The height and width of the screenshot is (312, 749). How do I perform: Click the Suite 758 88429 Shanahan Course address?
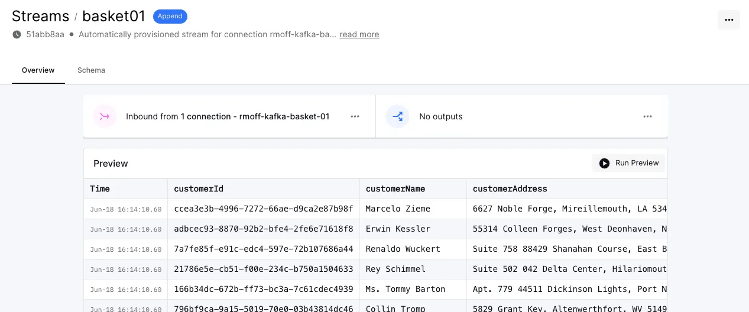pos(568,249)
